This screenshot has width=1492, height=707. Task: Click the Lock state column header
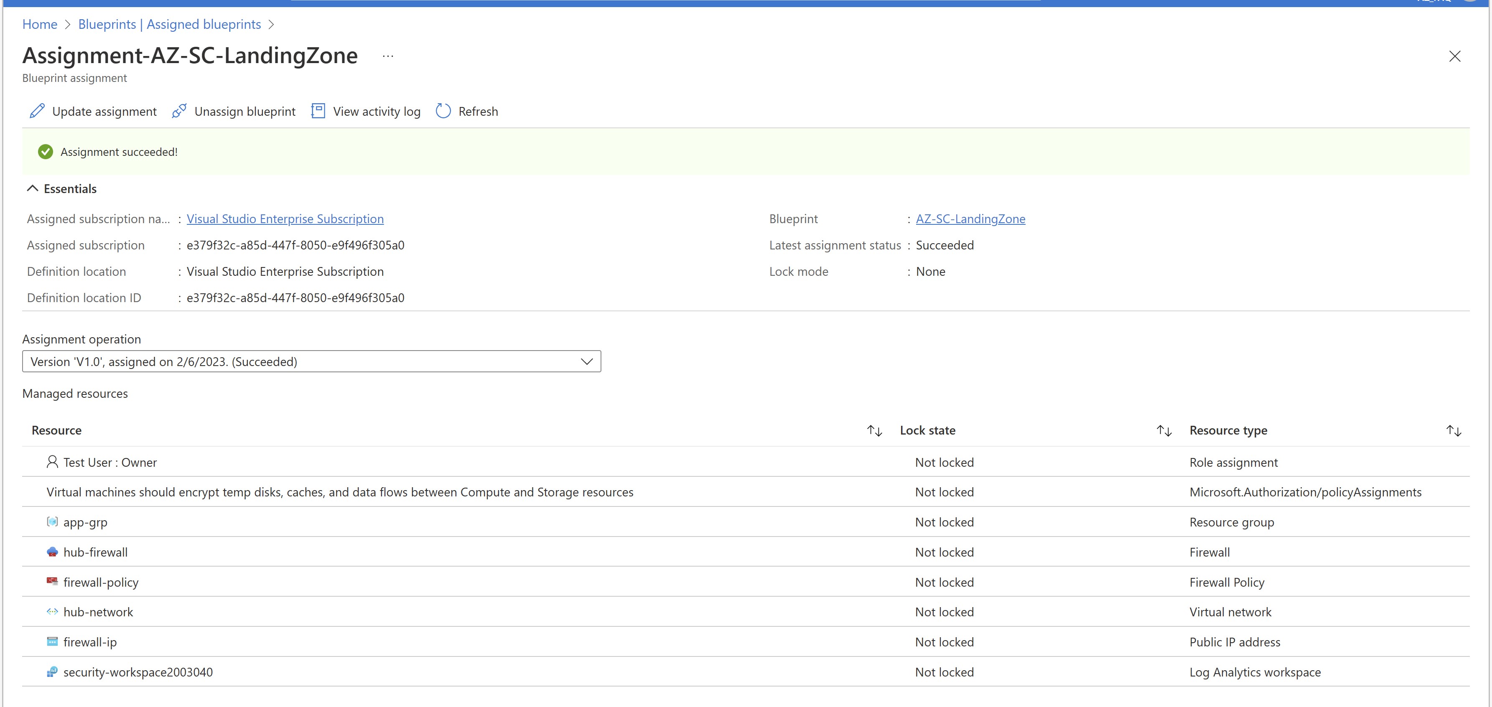pyautogui.click(x=927, y=430)
